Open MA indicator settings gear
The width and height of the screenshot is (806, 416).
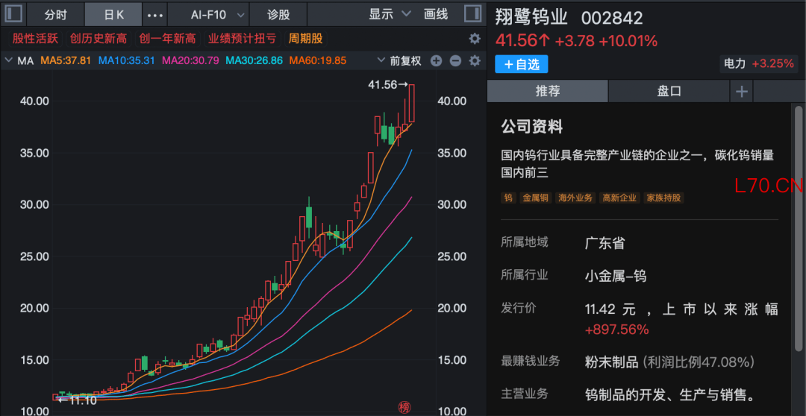475,60
